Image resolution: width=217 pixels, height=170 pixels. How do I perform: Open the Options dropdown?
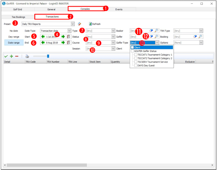click(x=201, y=42)
